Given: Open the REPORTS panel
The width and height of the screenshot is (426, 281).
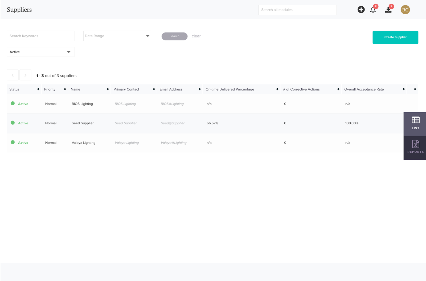Looking at the screenshot, I should 415,148.
